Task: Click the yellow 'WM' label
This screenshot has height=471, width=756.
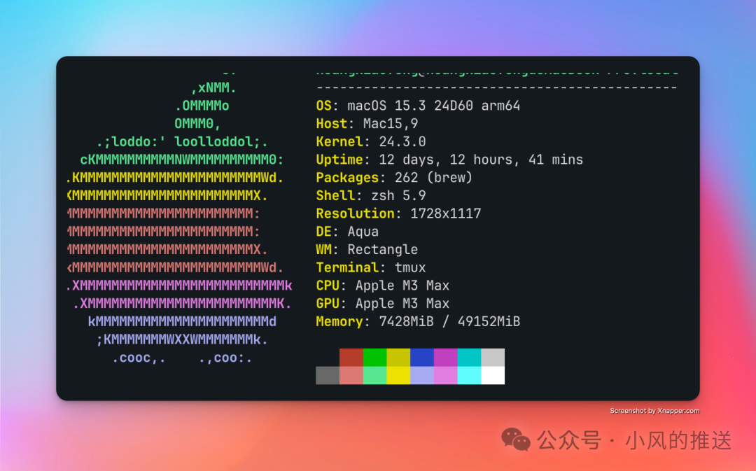Action: (x=323, y=249)
